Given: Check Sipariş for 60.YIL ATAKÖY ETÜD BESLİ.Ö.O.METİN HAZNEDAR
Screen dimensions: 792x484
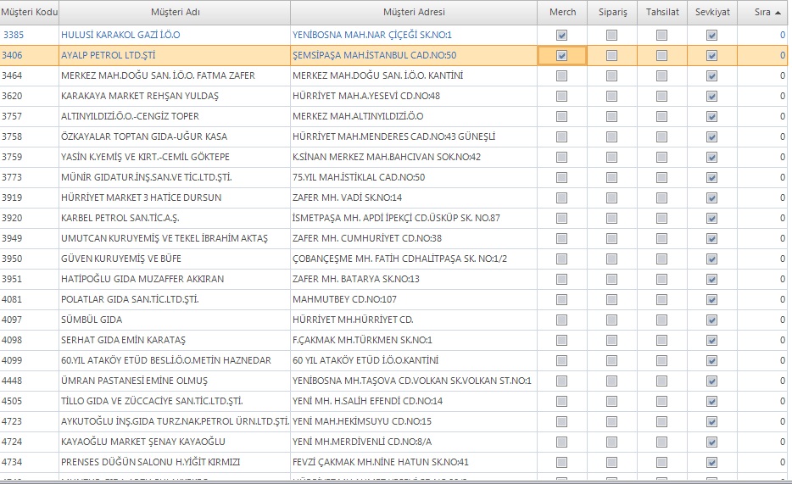Looking at the screenshot, I should click(x=611, y=360).
